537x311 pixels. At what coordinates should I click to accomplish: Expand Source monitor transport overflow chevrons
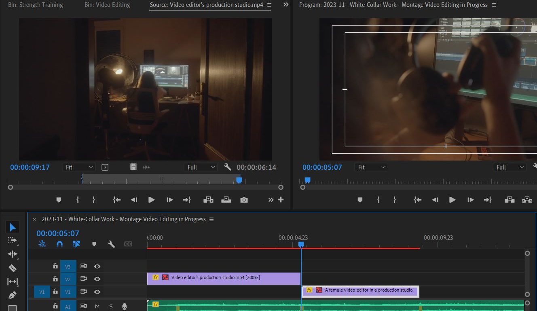271,200
